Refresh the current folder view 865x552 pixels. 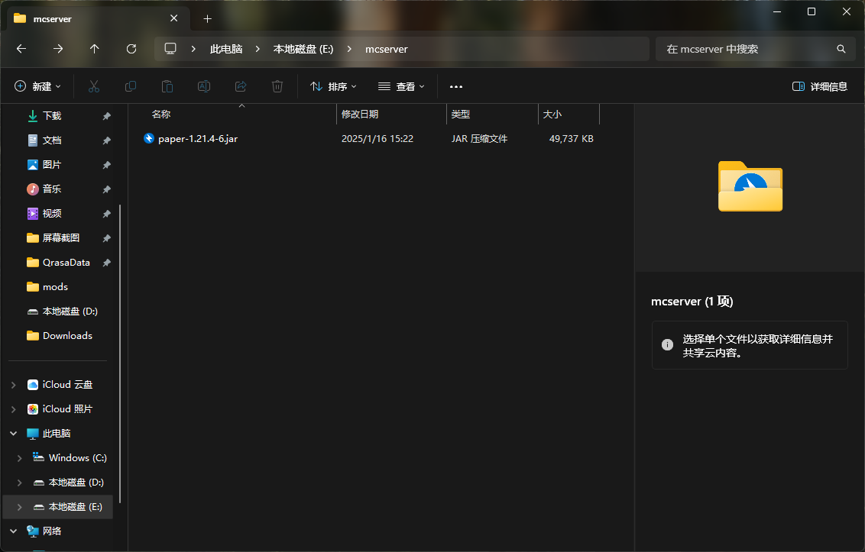click(x=131, y=49)
